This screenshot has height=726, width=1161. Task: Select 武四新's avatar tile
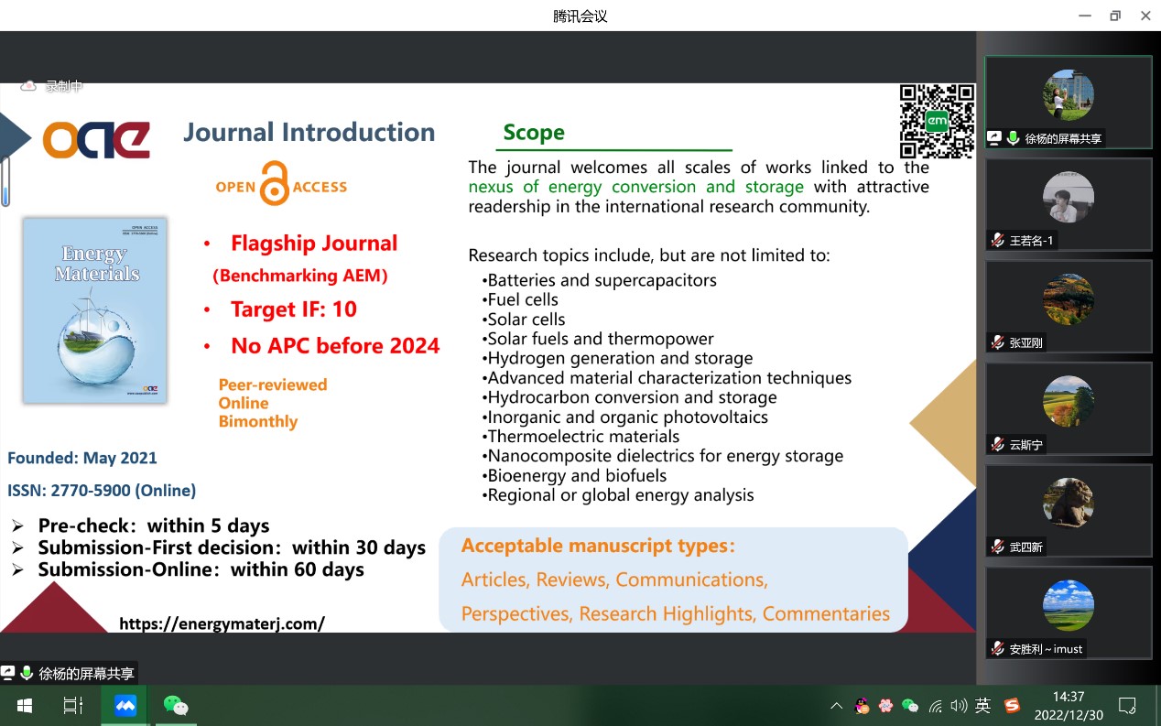click(x=1068, y=510)
